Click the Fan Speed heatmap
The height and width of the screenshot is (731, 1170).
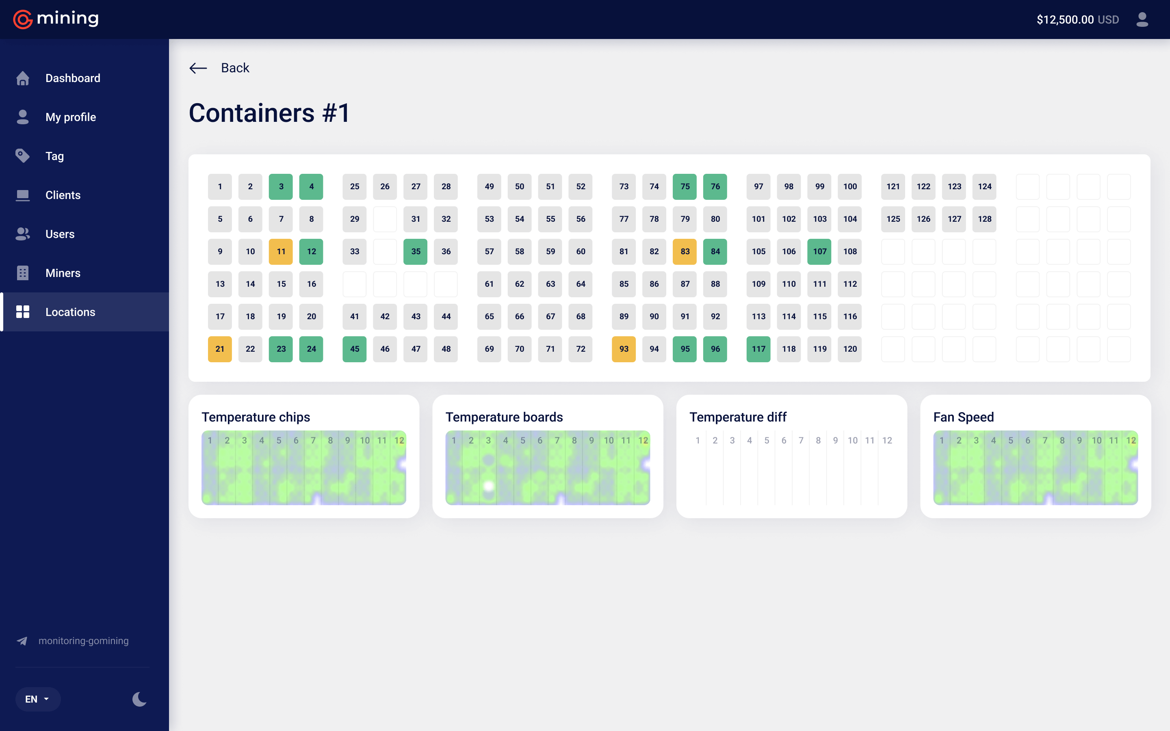(x=1036, y=467)
